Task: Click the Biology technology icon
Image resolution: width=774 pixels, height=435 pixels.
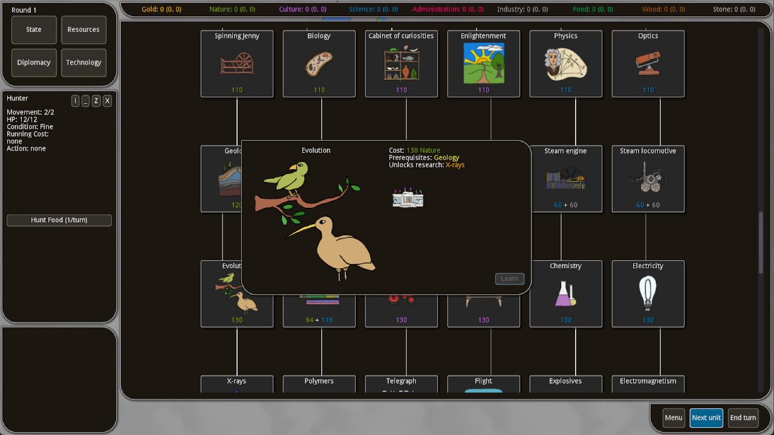Action: click(x=319, y=63)
